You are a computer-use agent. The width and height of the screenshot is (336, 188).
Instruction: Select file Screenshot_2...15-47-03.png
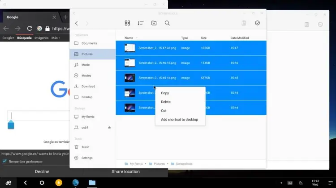pyautogui.click(x=191, y=48)
